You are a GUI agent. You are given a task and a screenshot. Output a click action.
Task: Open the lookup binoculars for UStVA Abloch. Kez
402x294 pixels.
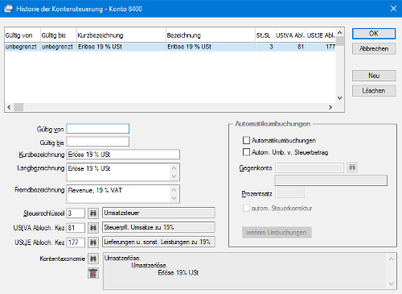pyautogui.click(x=93, y=228)
